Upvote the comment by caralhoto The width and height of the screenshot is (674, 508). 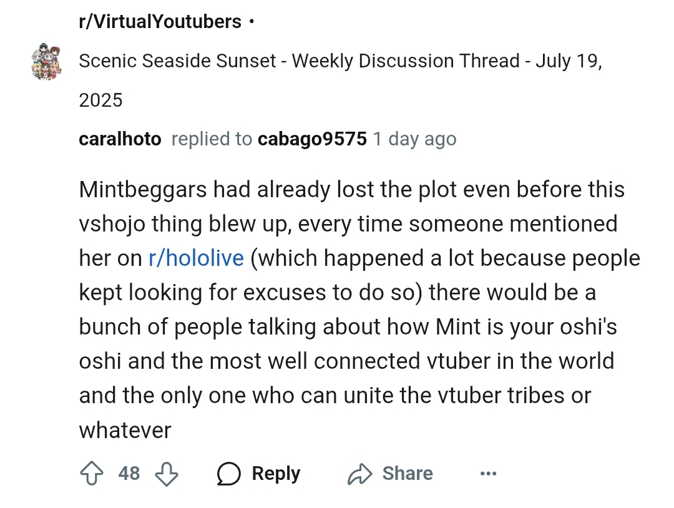click(x=90, y=474)
